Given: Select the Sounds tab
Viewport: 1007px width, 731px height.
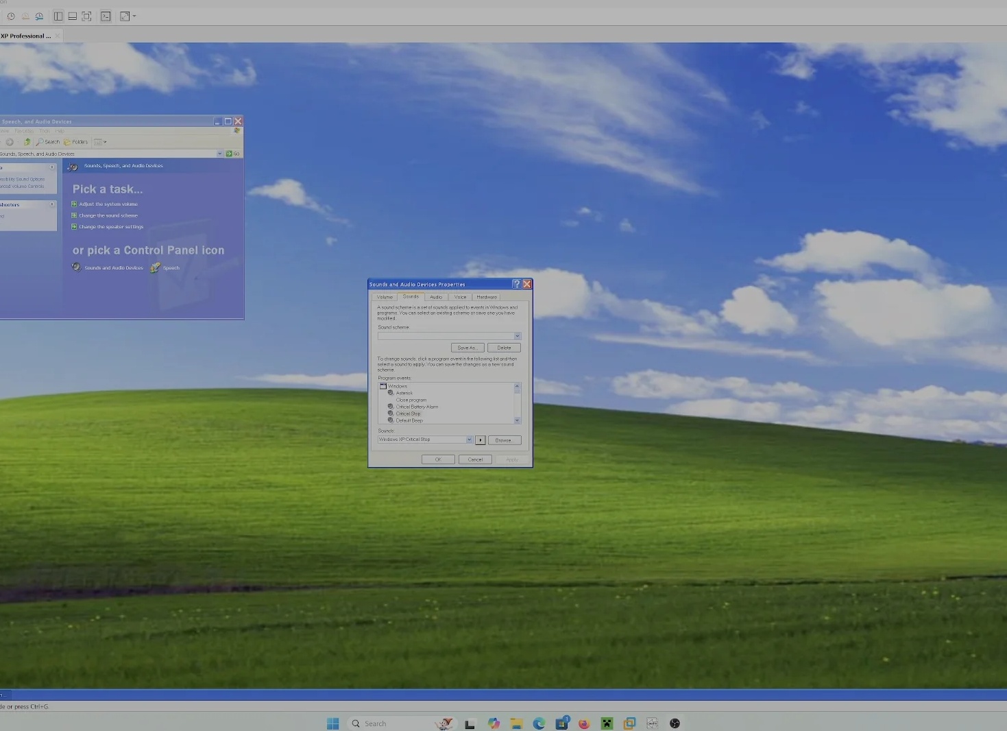Looking at the screenshot, I should coord(411,296).
